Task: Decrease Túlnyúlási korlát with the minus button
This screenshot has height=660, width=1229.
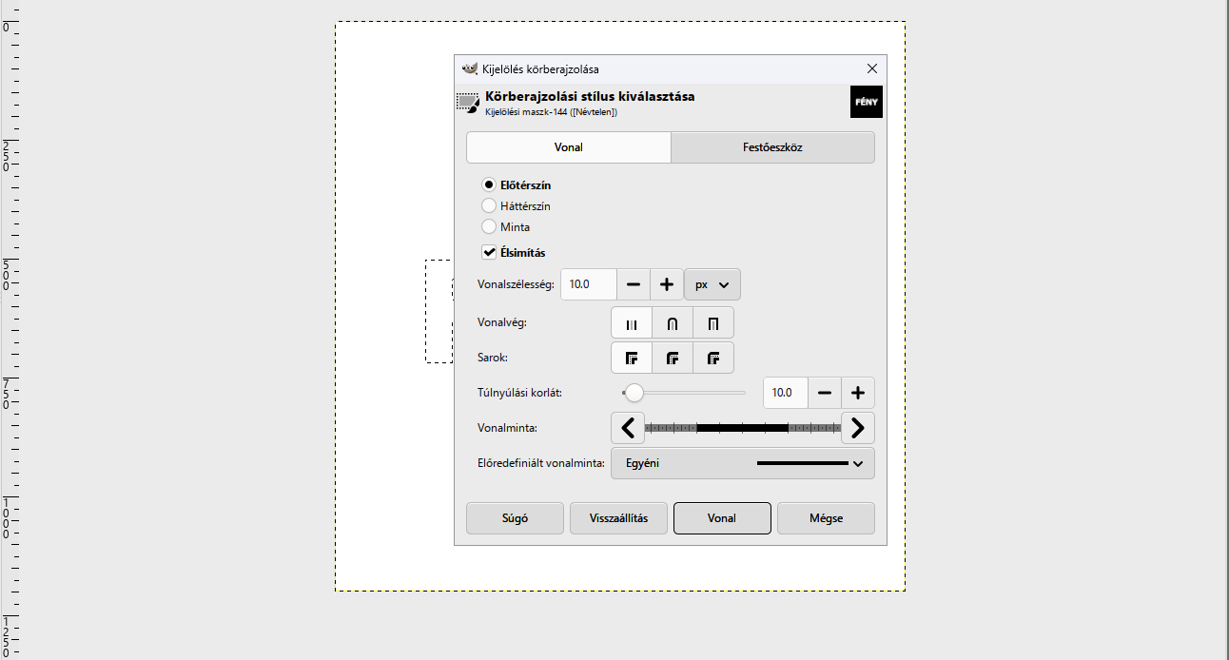Action: (x=825, y=393)
